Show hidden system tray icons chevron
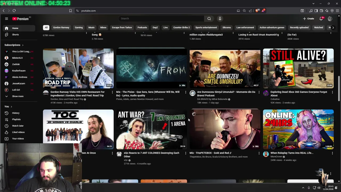The image size is (341, 192). [x=303, y=188]
